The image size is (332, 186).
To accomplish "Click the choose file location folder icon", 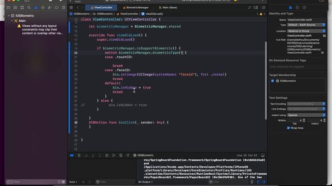I will point(324,36).
